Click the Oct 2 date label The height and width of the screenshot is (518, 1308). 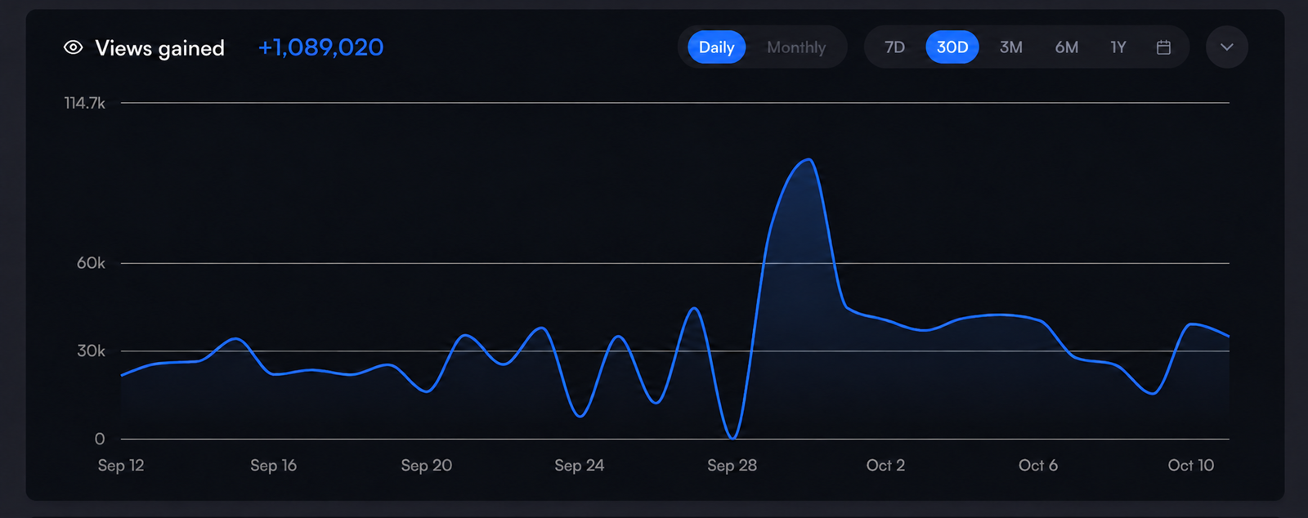885,465
